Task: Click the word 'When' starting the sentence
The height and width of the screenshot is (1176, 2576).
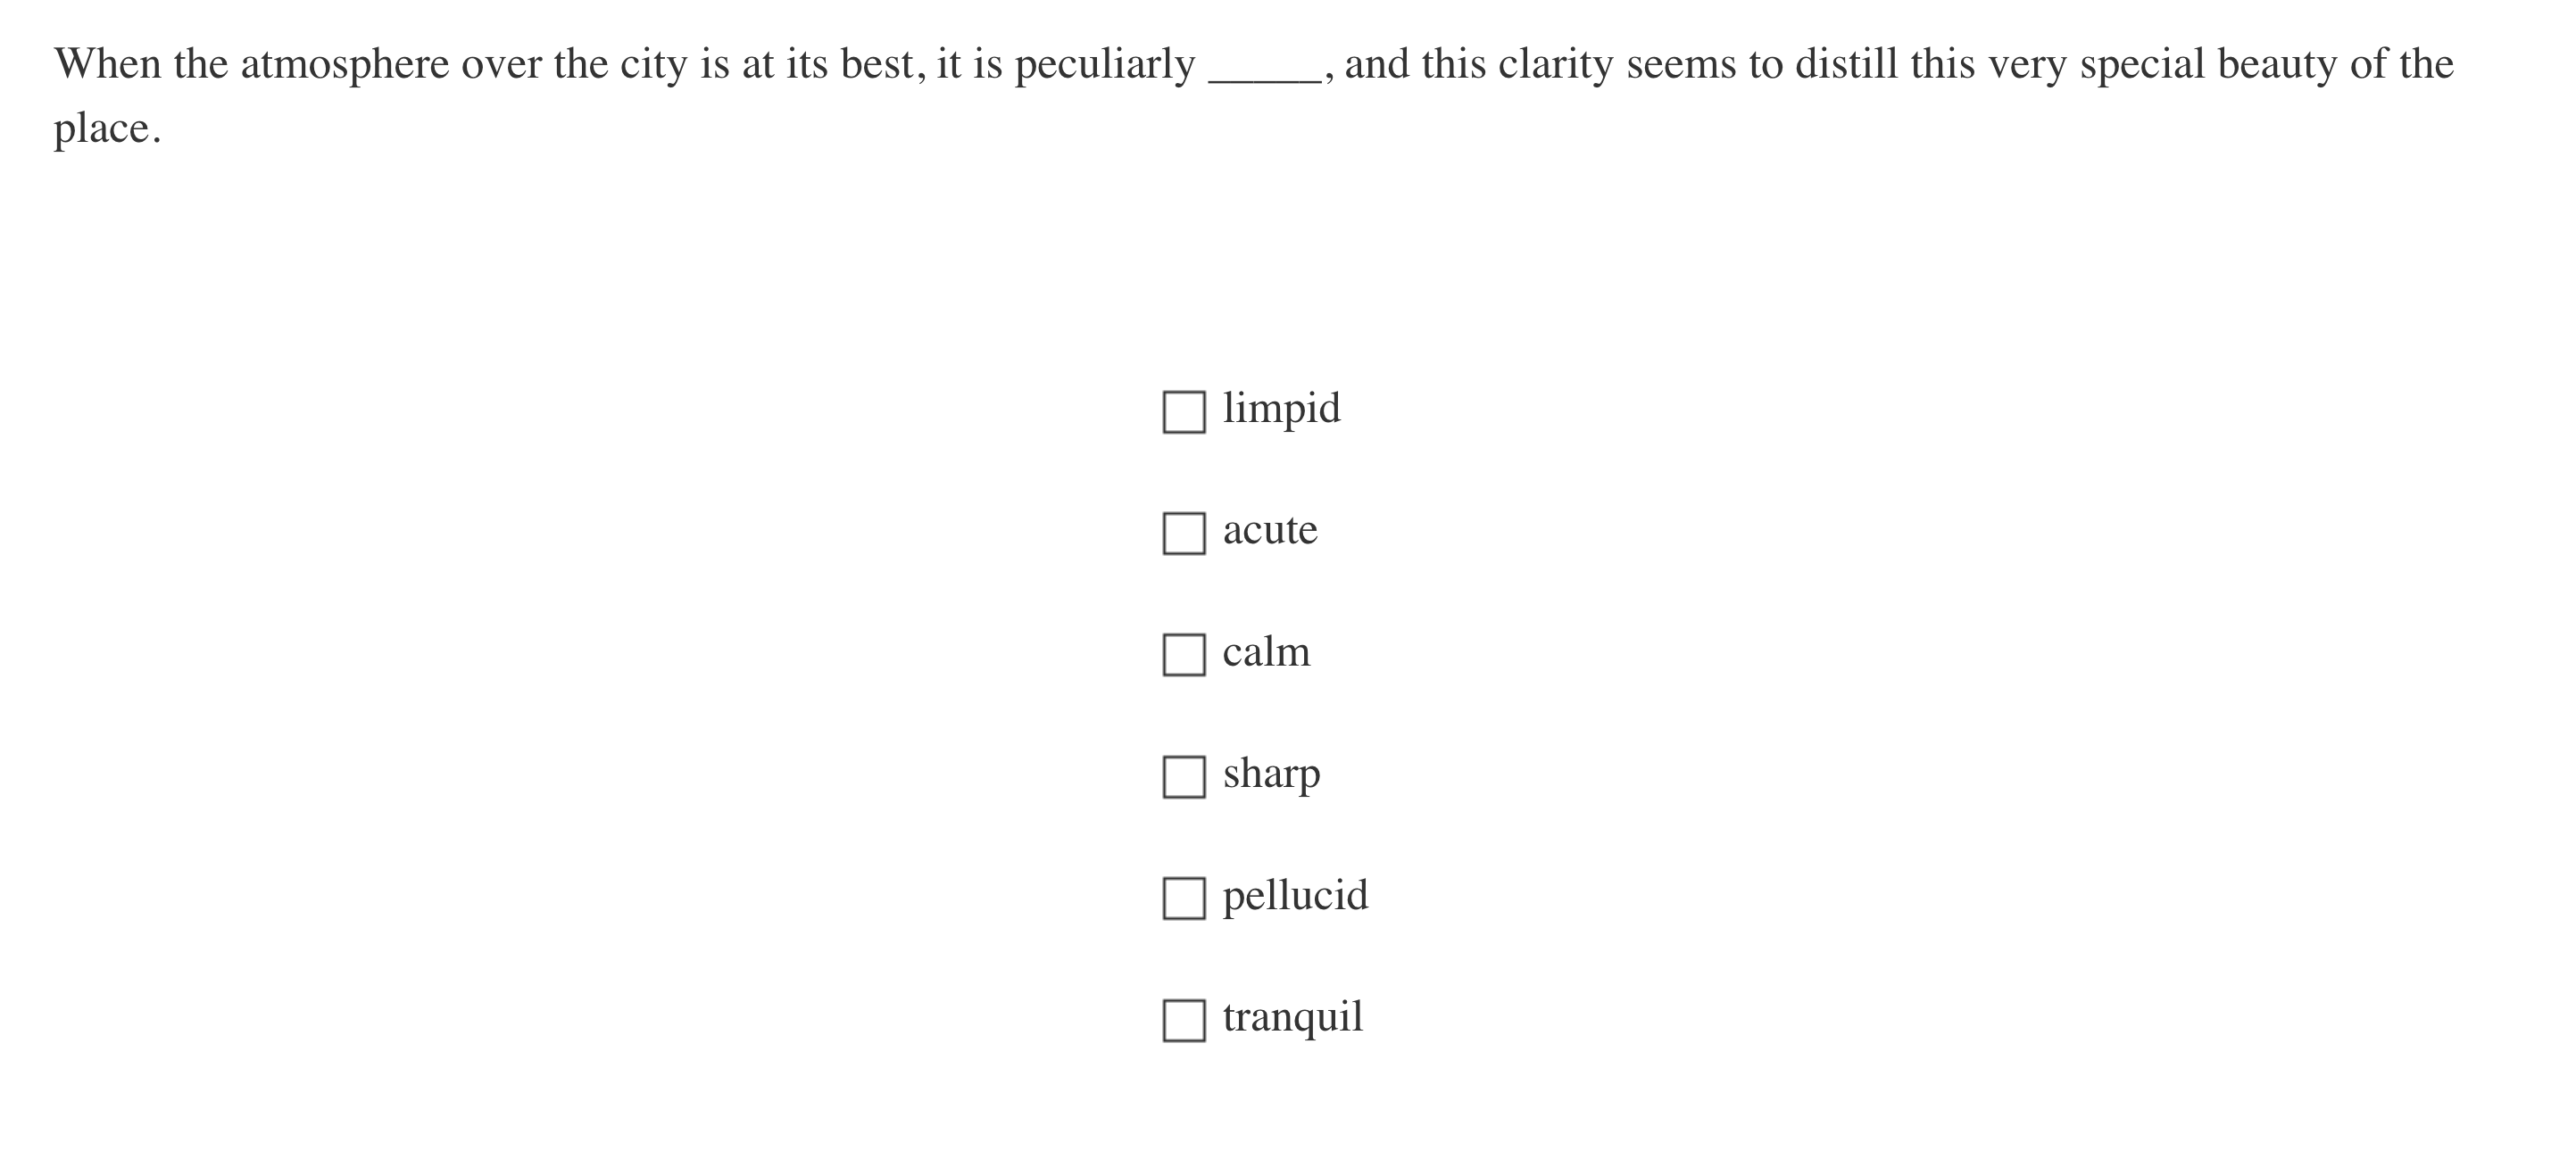Action: click(x=107, y=64)
